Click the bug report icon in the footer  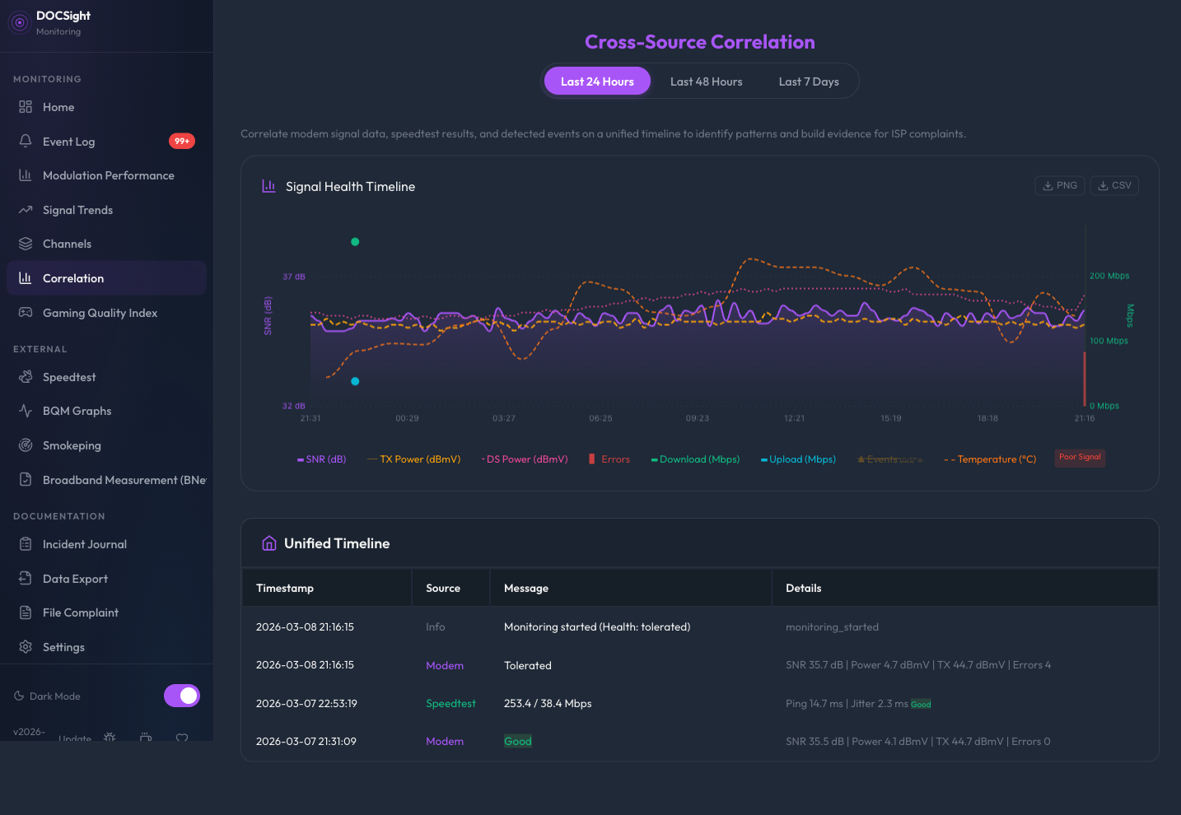click(x=110, y=738)
